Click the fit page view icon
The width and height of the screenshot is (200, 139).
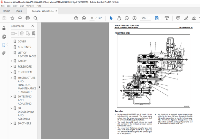(157, 18)
